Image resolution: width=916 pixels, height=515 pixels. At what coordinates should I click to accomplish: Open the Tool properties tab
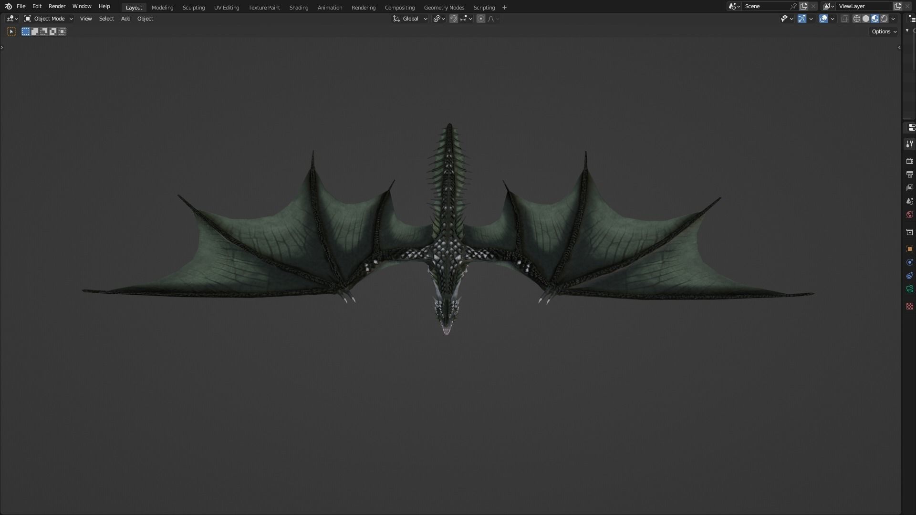pos(910,144)
